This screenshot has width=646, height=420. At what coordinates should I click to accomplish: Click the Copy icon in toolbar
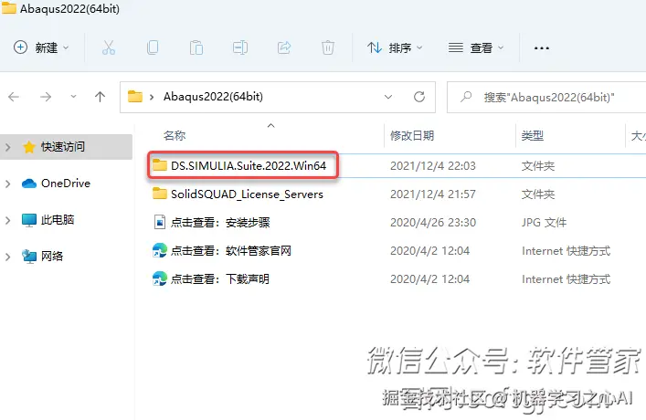click(x=153, y=47)
